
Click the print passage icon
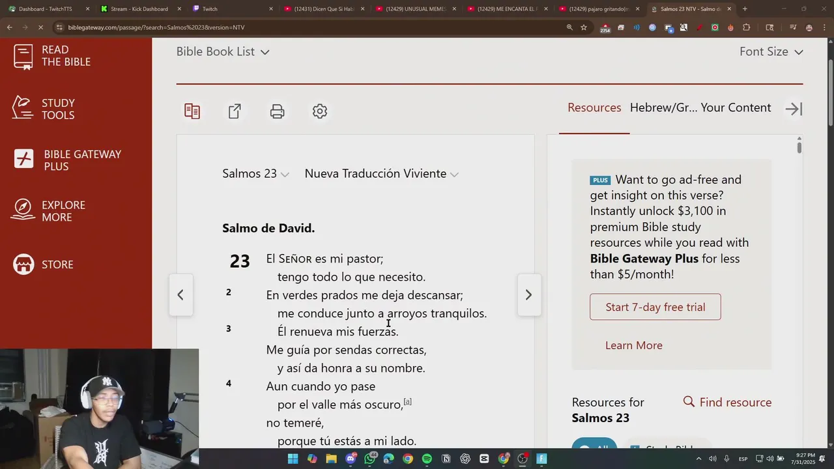(x=277, y=111)
